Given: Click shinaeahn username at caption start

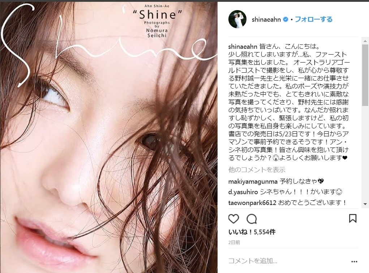Looking at the screenshot, I should [243, 47].
